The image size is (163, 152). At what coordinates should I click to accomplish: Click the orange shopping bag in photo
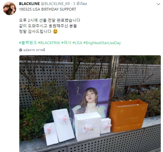click(x=129, y=116)
